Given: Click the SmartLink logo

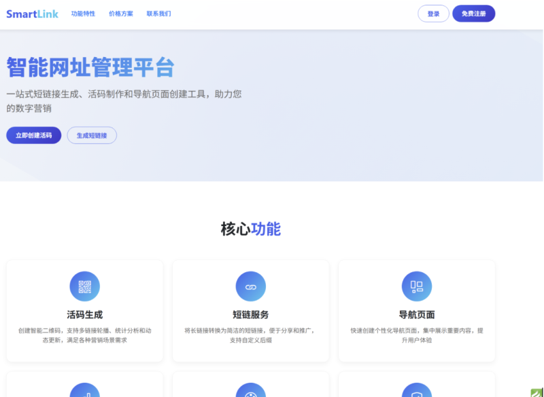Looking at the screenshot, I should click(x=32, y=14).
